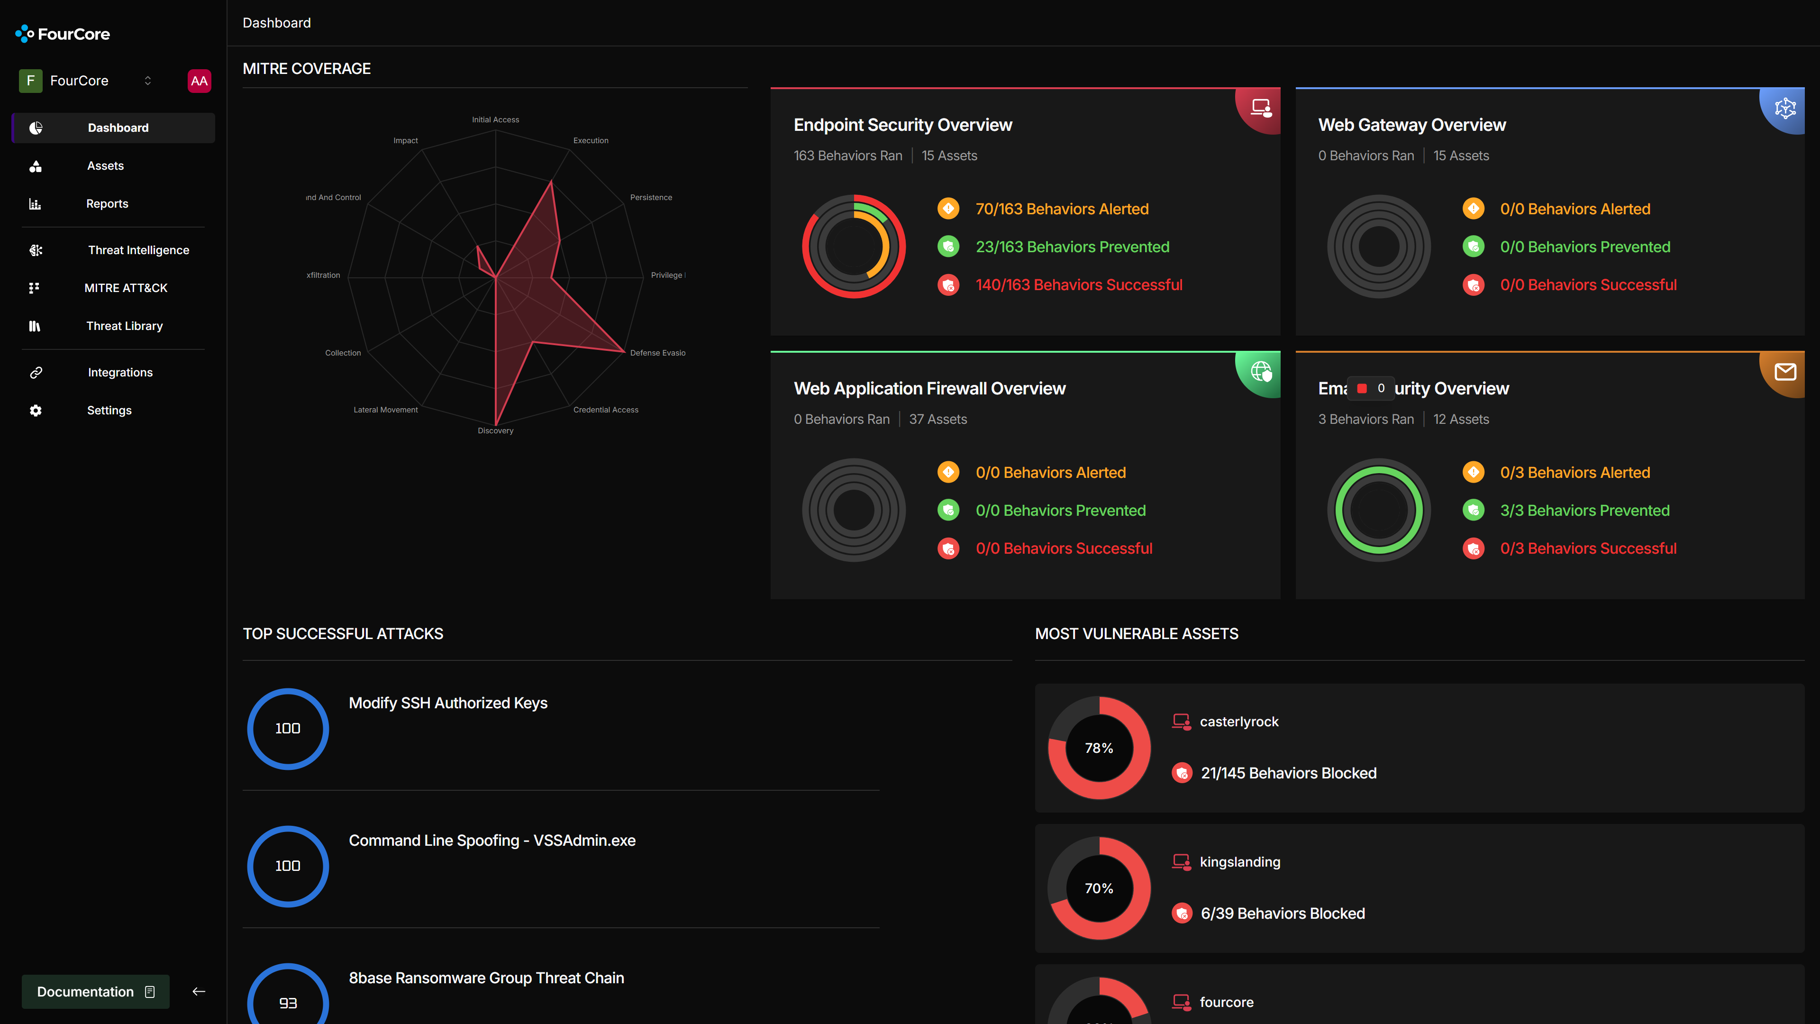The height and width of the screenshot is (1024, 1820).
Task: Click 0/3 Behaviors Alerted in Email Security
Action: click(x=1575, y=473)
